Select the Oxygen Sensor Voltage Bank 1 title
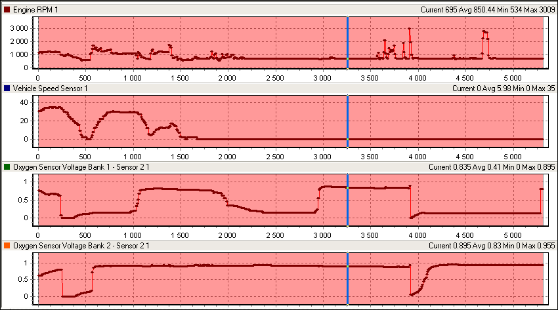 click(x=76, y=166)
